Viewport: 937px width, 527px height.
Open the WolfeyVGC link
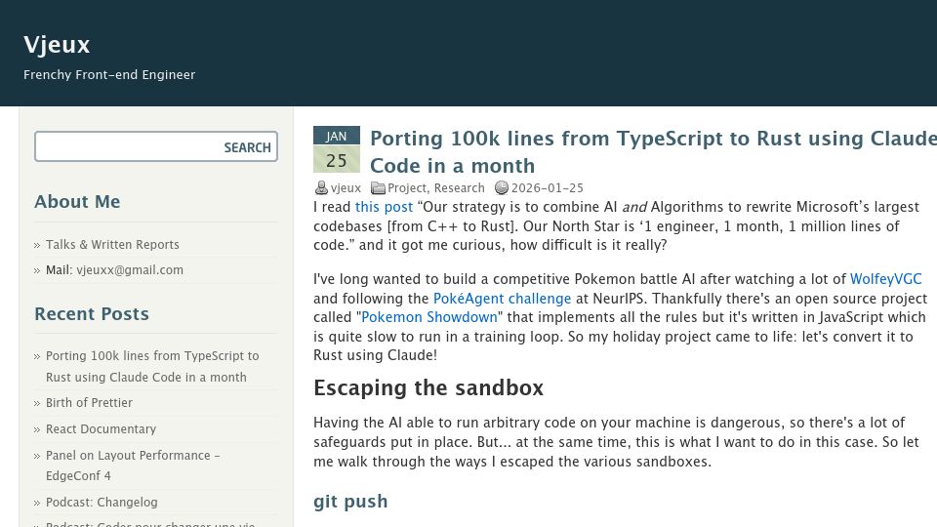tap(885, 279)
